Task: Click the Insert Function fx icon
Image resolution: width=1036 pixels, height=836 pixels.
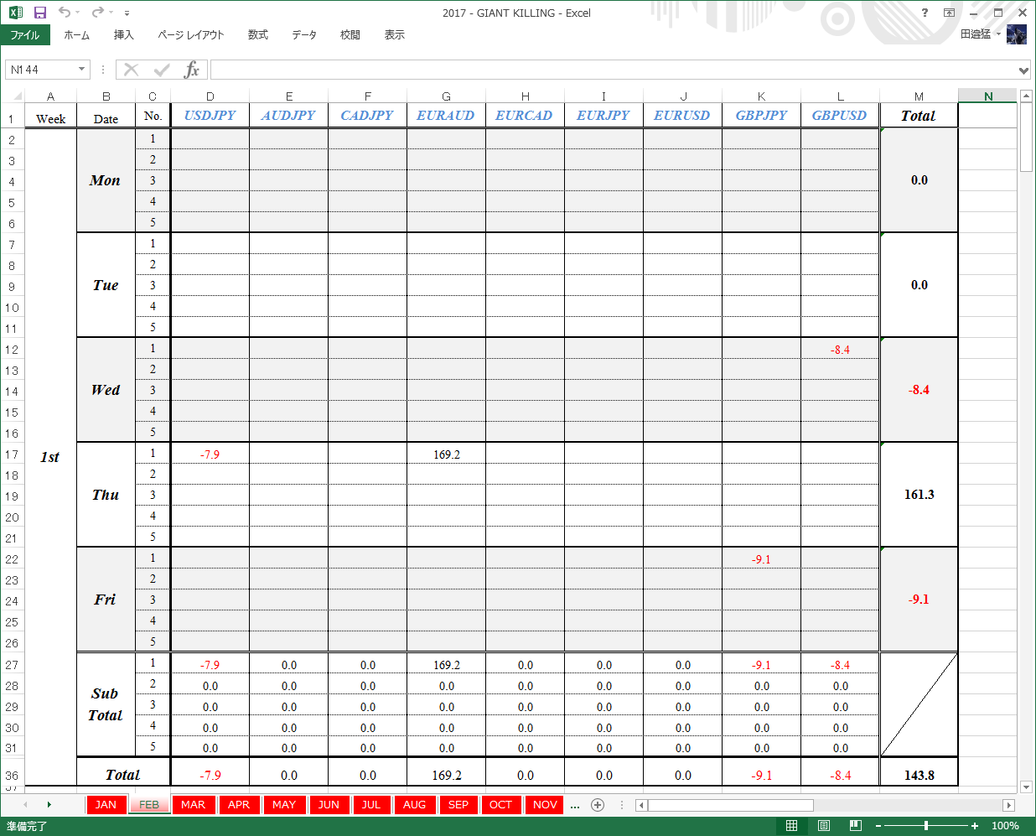Action: click(x=192, y=70)
